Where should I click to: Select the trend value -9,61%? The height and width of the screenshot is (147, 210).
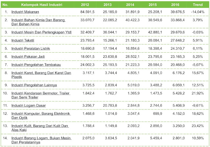[198, 106]
